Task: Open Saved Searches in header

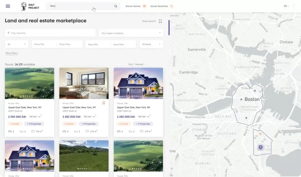Action: 162,6
